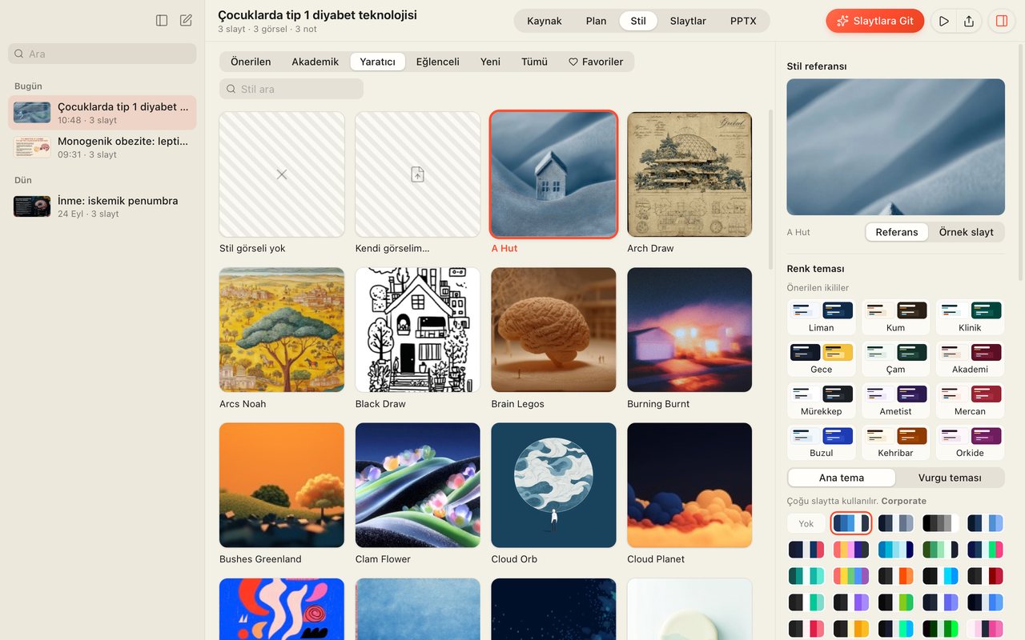
Task: Focus the Stil ara search field
Action: (x=291, y=89)
